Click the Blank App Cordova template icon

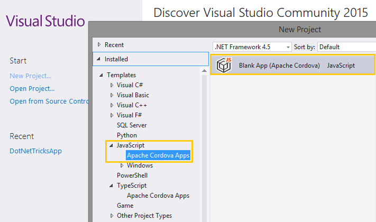coord(225,66)
